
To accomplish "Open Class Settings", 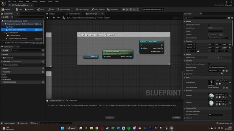I will (x=82, y=9).
